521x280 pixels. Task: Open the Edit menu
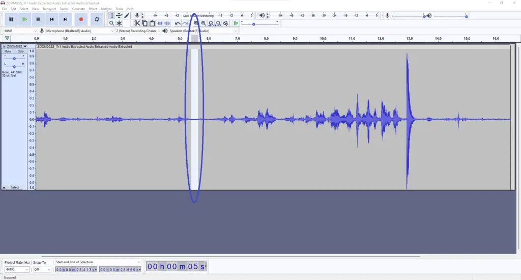pyautogui.click(x=13, y=9)
